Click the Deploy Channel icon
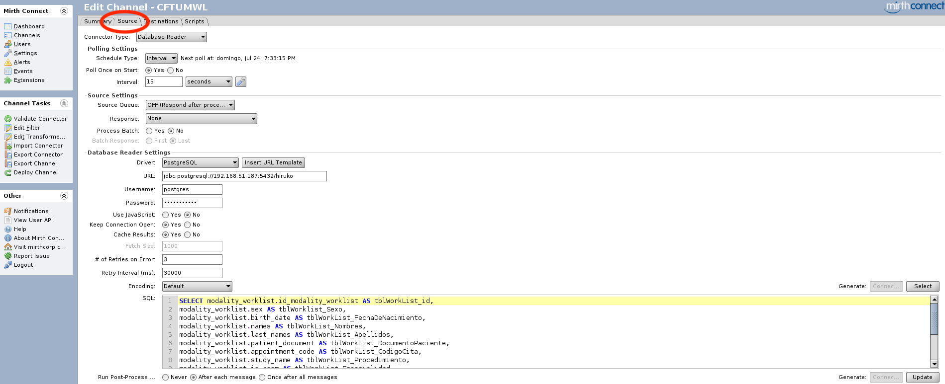This screenshot has height=384, width=945. [x=8, y=172]
